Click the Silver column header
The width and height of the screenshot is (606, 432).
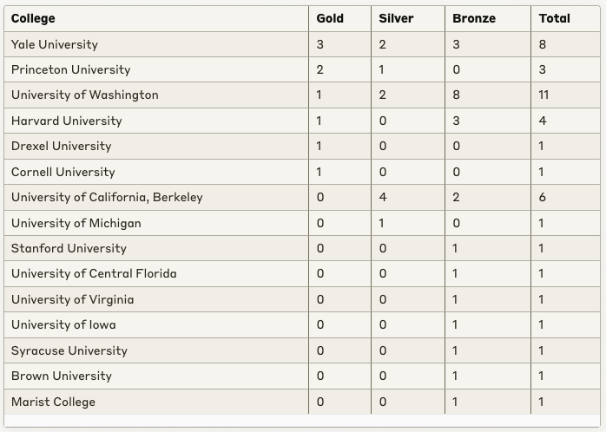pos(408,18)
